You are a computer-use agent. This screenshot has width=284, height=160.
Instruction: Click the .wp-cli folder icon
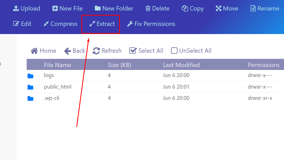click(x=30, y=98)
